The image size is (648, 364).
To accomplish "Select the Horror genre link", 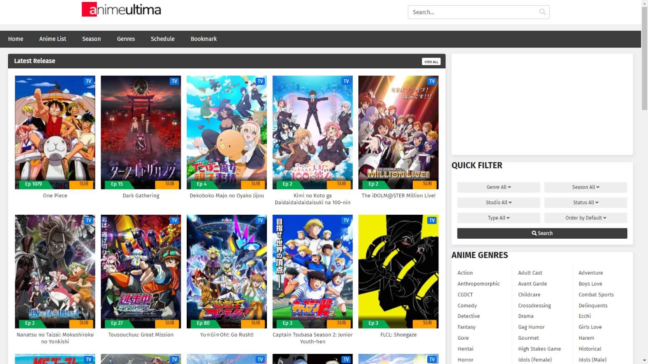I will pyautogui.click(x=465, y=360).
